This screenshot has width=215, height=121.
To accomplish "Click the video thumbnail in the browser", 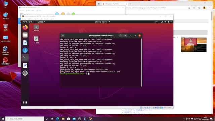I will 193,45.
